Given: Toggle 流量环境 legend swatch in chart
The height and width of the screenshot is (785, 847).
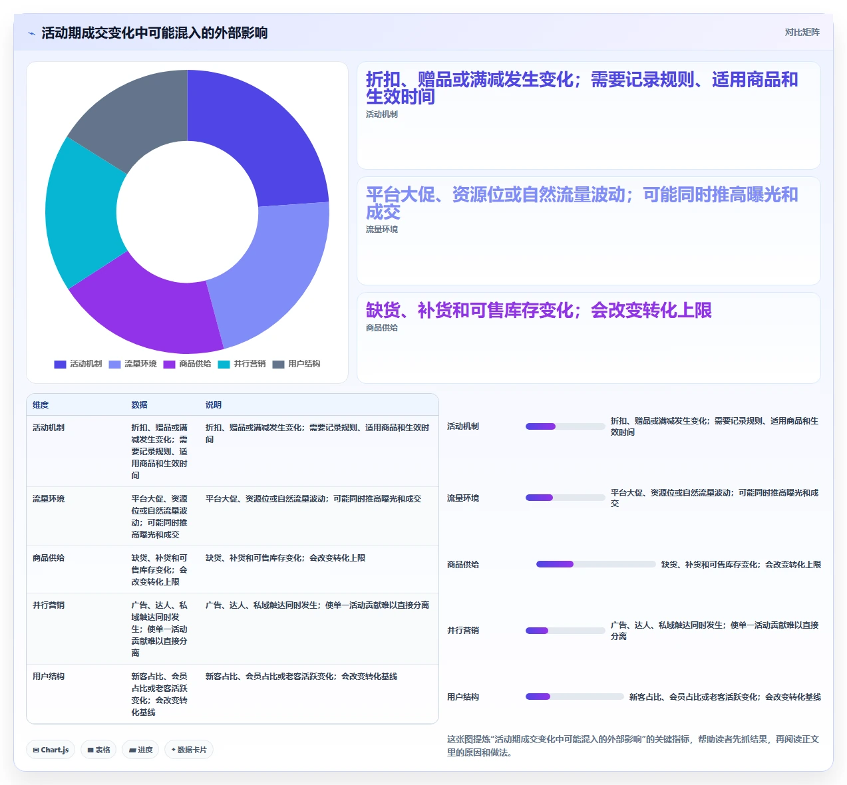Looking at the screenshot, I should pyautogui.click(x=114, y=364).
